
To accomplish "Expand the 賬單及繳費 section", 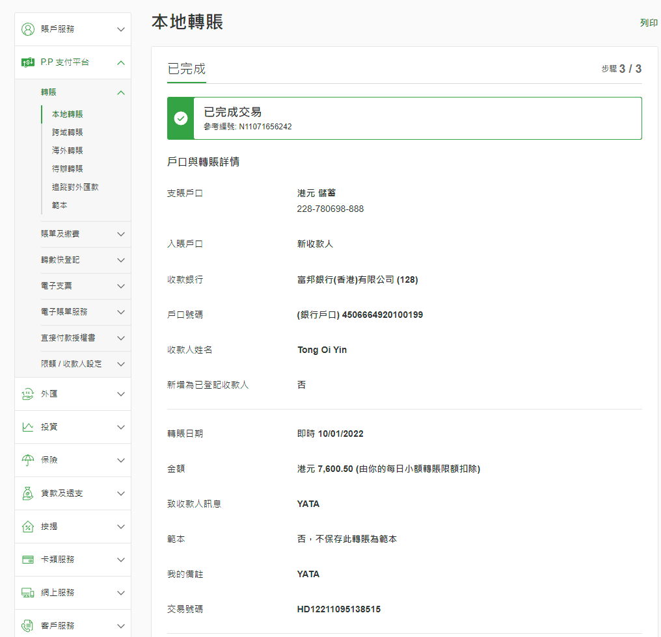I will pyautogui.click(x=120, y=234).
